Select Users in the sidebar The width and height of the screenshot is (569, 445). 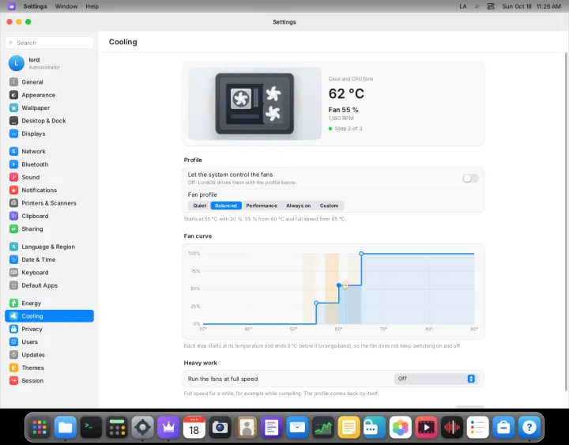pyautogui.click(x=49, y=341)
